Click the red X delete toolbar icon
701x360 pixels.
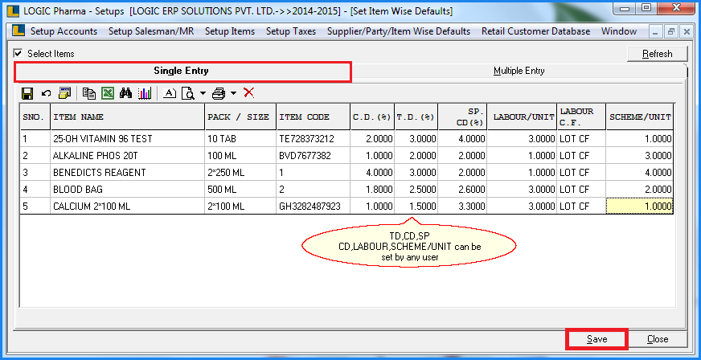tap(249, 93)
